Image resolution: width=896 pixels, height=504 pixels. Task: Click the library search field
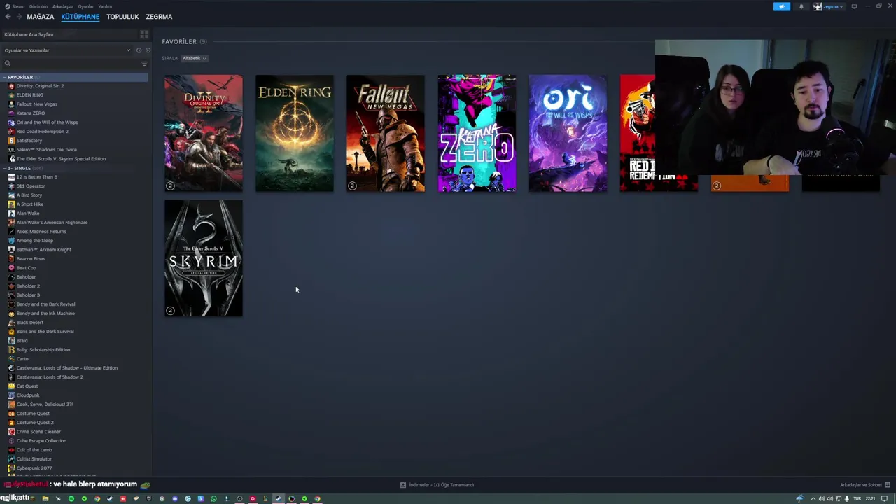point(70,64)
